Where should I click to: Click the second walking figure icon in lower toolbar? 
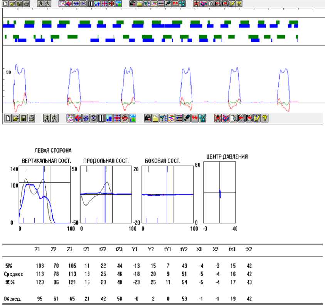point(54,118)
